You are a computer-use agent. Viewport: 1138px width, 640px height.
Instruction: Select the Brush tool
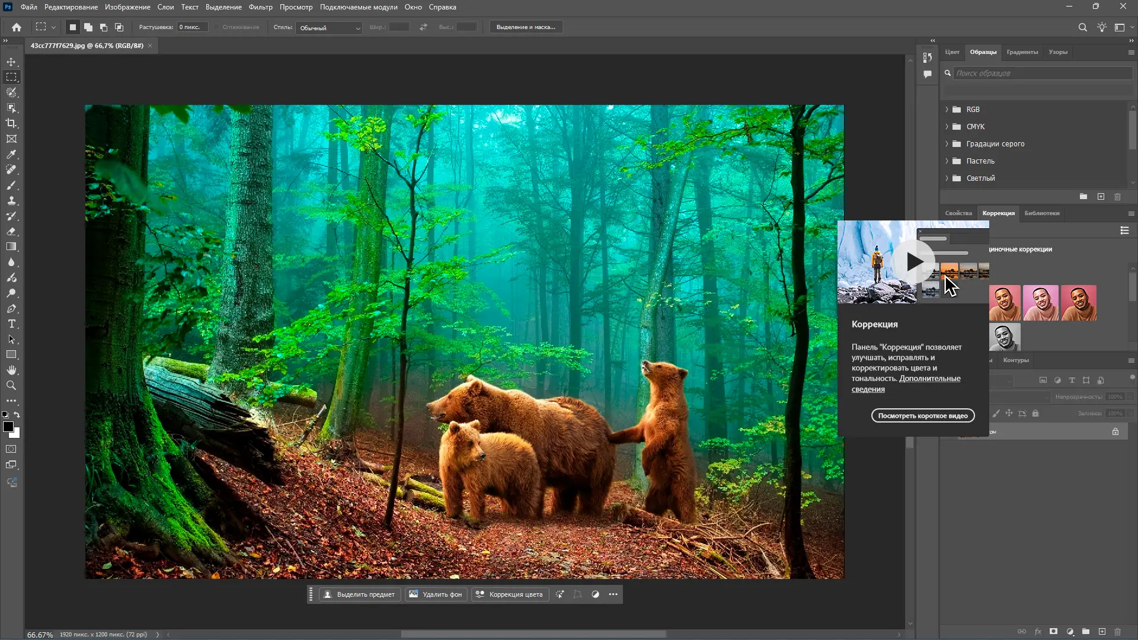(11, 185)
